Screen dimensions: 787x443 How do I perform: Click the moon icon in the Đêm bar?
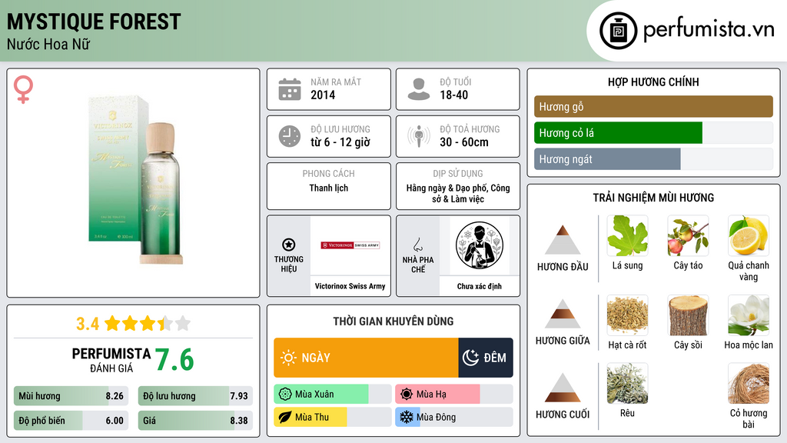click(x=470, y=358)
